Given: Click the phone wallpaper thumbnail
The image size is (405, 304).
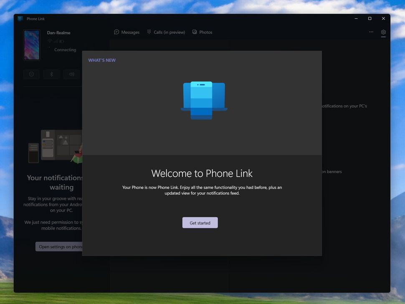Looking at the screenshot, I should (32, 45).
